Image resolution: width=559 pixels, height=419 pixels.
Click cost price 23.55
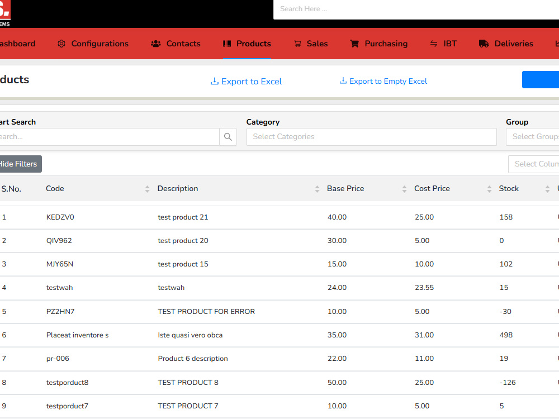(424, 288)
